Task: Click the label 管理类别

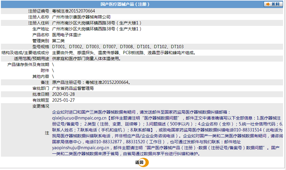Action: click(x=41, y=41)
